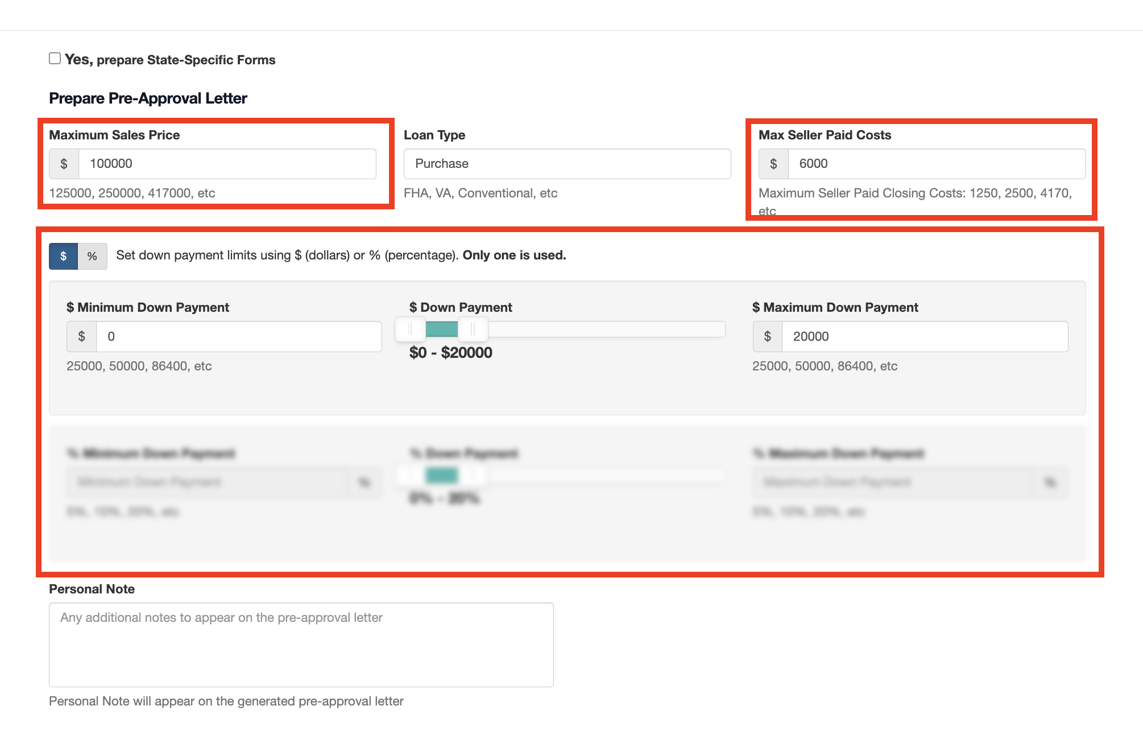
Task: Click the Loan Type field showing Purchase
Action: 566,164
